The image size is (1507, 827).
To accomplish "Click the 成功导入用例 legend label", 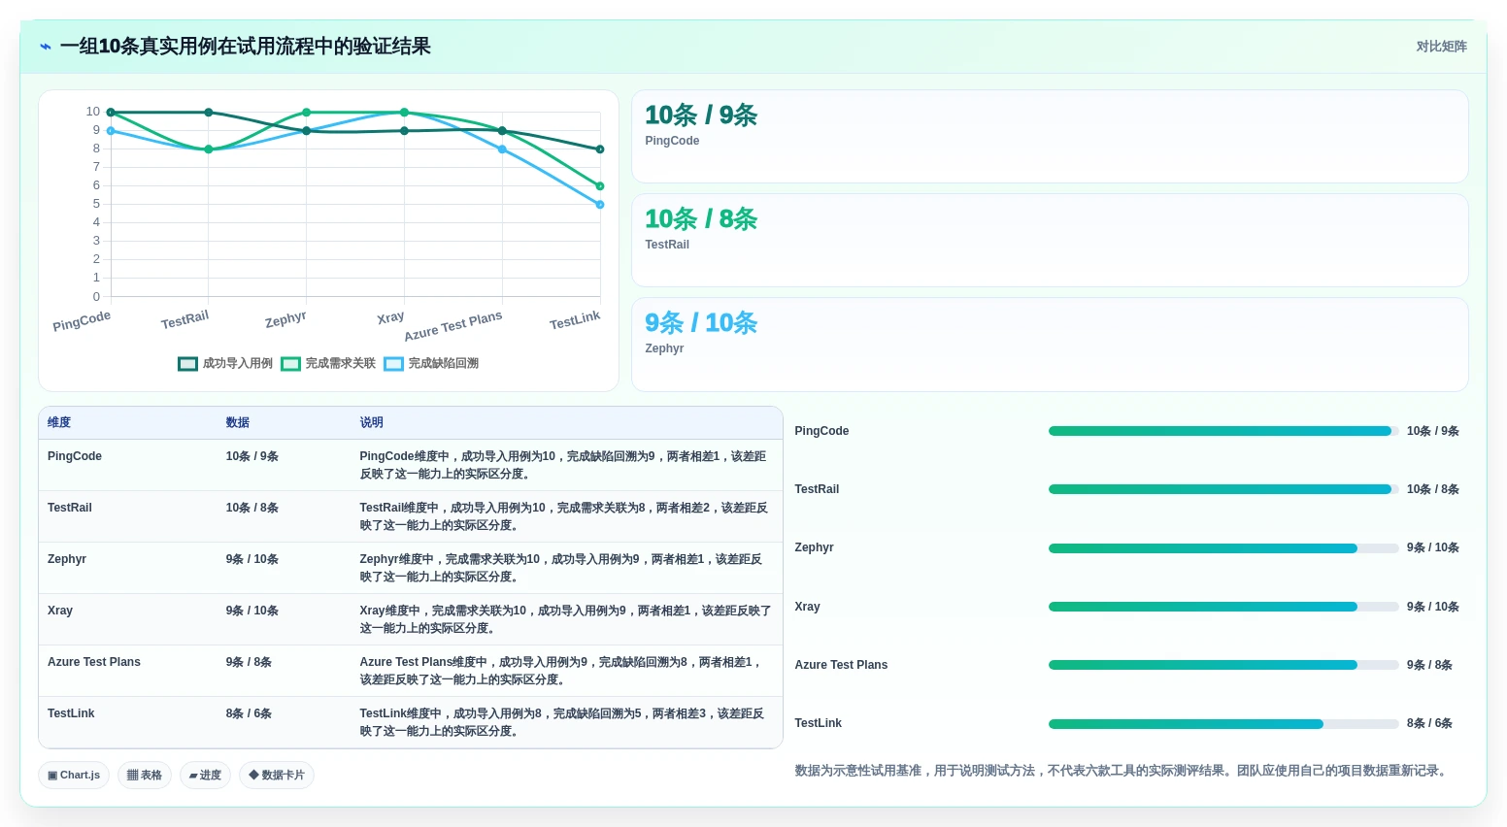I will (x=238, y=364).
